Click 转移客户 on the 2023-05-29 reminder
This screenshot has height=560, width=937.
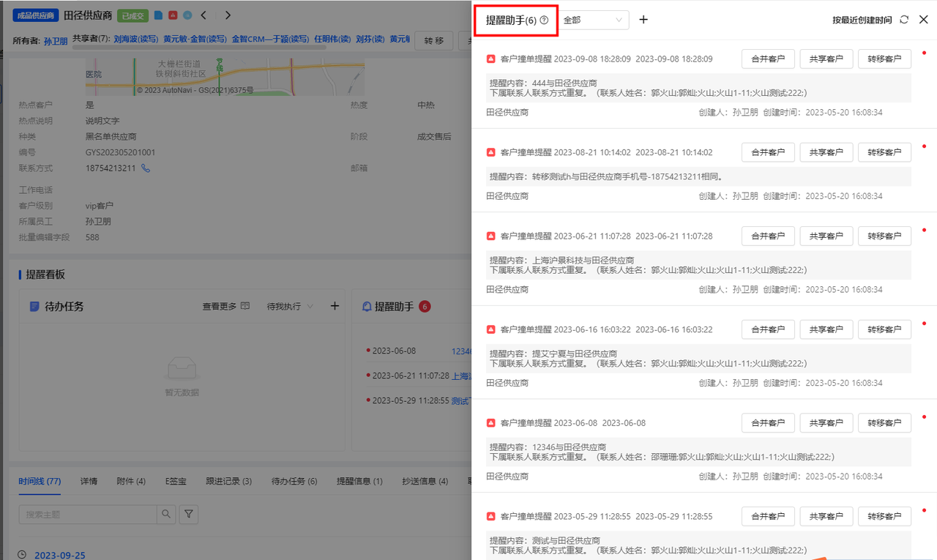pyautogui.click(x=884, y=516)
